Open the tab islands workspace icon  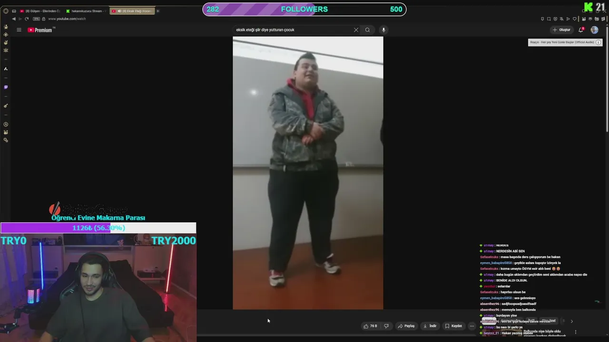point(14,11)
